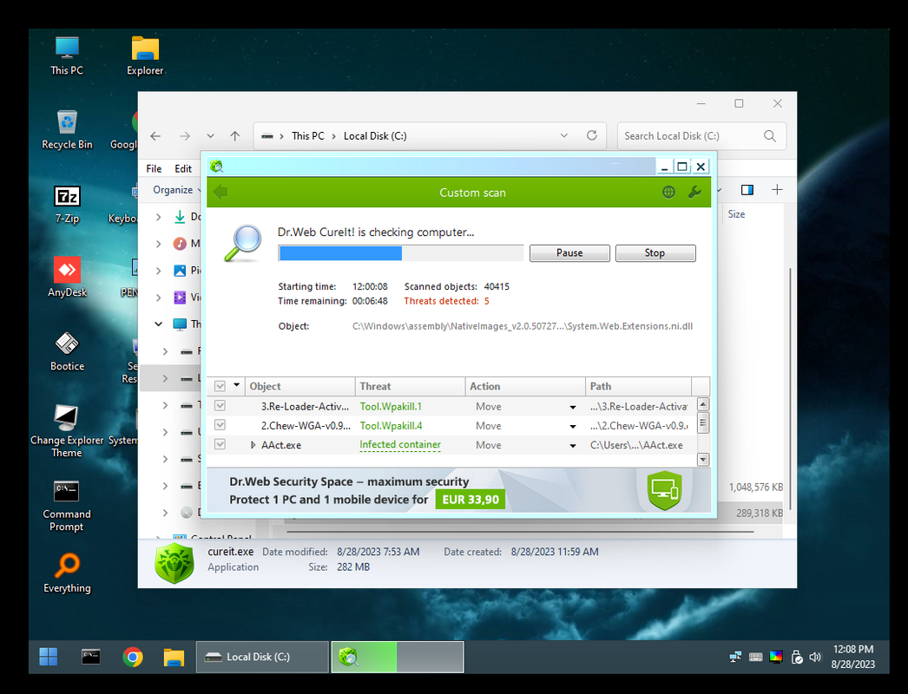This screenshot has width=908, height=694.
Task: Open the File menu in Explorer
Action: (154, 168)
